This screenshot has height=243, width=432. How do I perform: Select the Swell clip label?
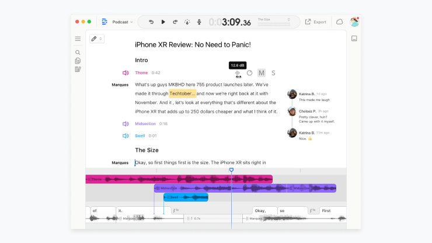click(140, 136)
